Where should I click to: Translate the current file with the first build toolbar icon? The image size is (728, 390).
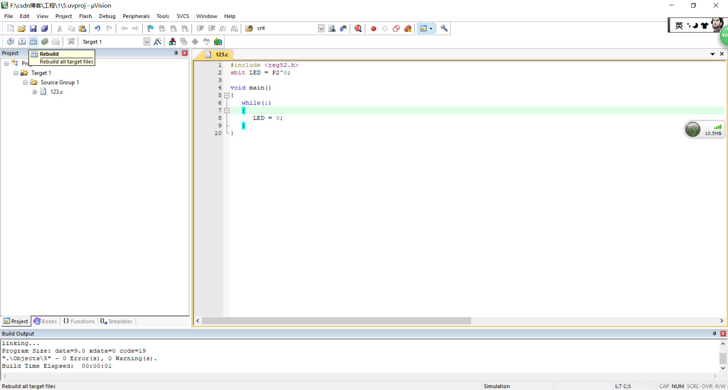11,42
